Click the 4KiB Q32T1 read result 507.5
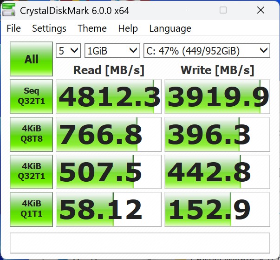The image size is (280, 260). pyautogui.click(x=109, y=171)
